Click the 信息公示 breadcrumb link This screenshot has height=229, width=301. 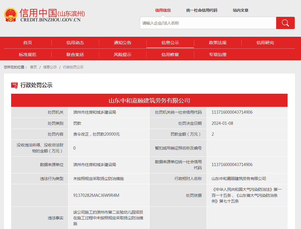click(50, 67)
